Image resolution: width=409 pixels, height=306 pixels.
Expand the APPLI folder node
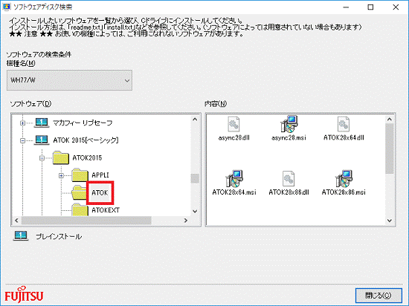pyautogui.click(x=61, y=175)
